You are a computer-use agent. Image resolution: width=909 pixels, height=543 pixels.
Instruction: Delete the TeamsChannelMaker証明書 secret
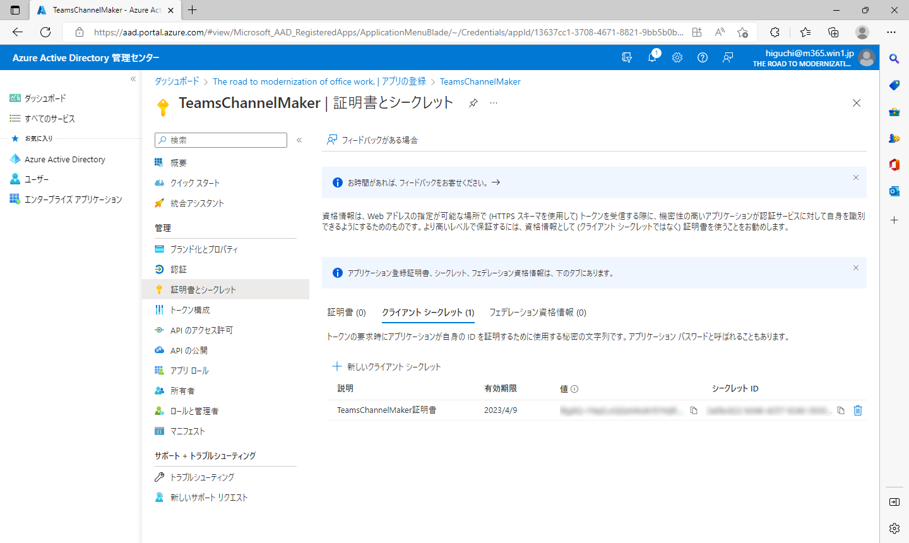point(858,410)
